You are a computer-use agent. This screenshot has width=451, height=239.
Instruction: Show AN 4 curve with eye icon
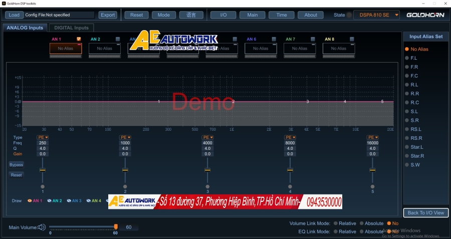89,201
